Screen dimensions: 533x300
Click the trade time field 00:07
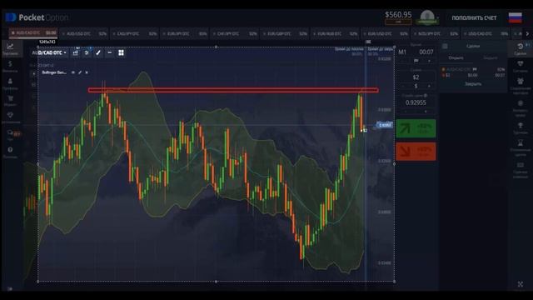(x=426, y=52)
